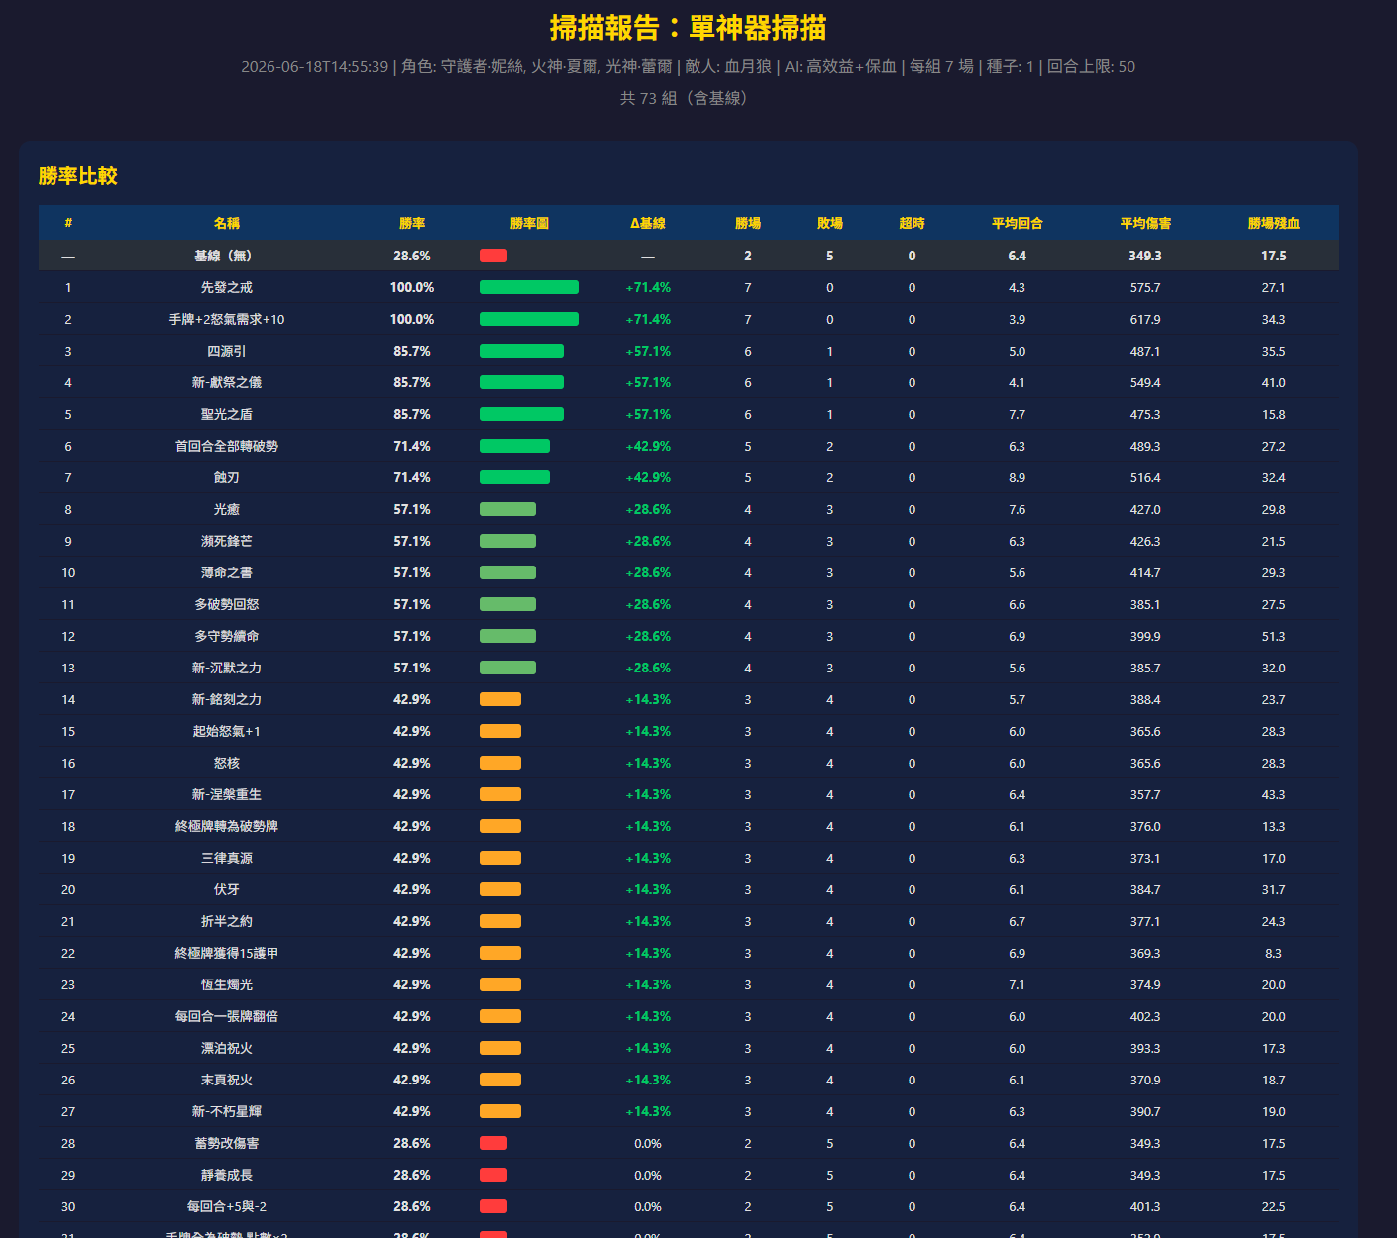This screenshot has width=1397, height=1238.
Task: Click the green win-rate bar for 先發之戒
Action: (x=529, y=287)
